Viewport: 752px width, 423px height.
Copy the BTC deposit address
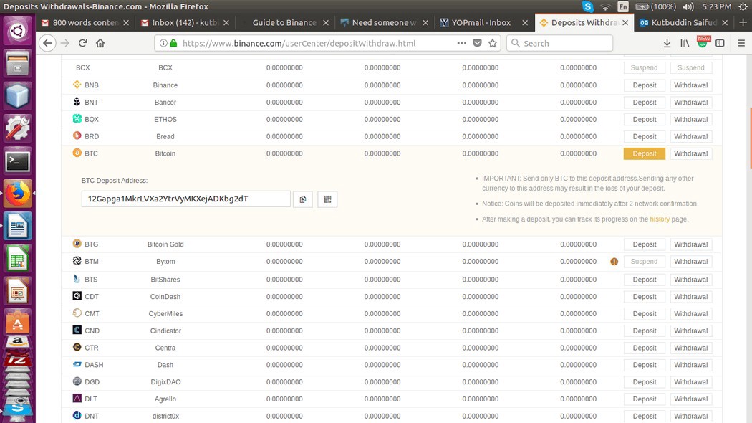pyautogui.click(x=303, y=199)
